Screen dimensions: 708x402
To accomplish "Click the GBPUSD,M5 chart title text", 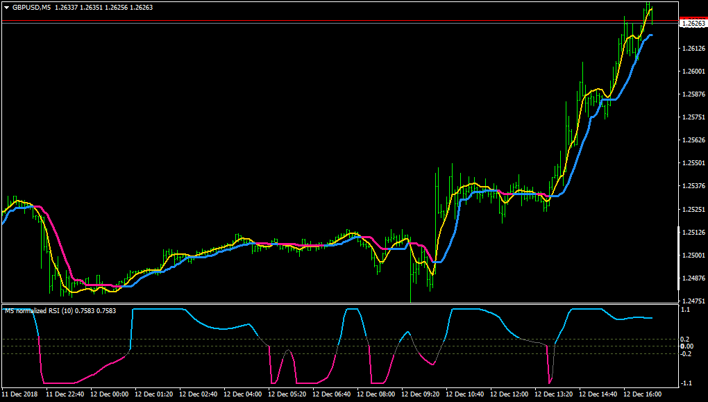I will pyautogui.click(x=32, y=8).
